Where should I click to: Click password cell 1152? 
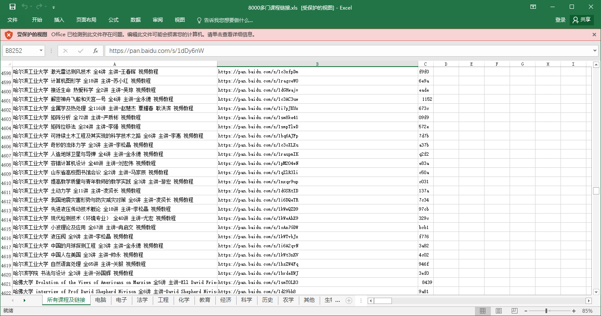click(426, 99)
